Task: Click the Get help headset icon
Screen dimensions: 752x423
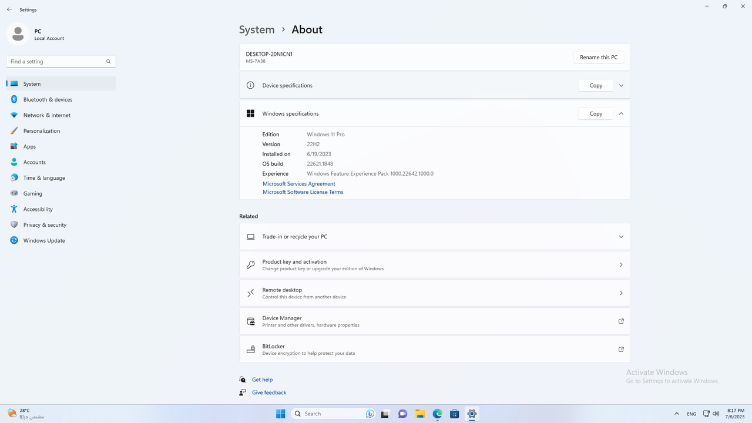Action: tap(243, 380)
